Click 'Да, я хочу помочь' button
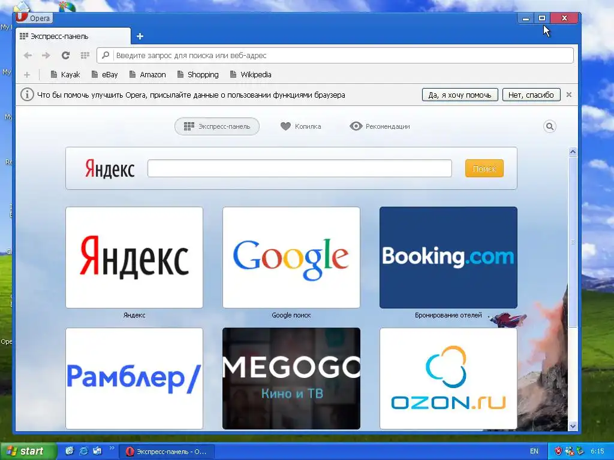 click(460, 95)
